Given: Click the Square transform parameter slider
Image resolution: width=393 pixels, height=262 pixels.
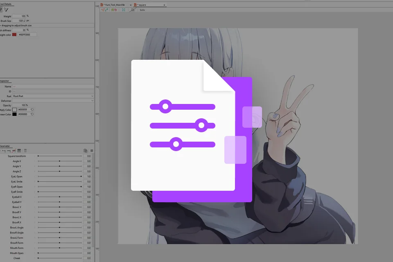Looking at the screenshot, I should pyautogui.click(x=60, y=156).
